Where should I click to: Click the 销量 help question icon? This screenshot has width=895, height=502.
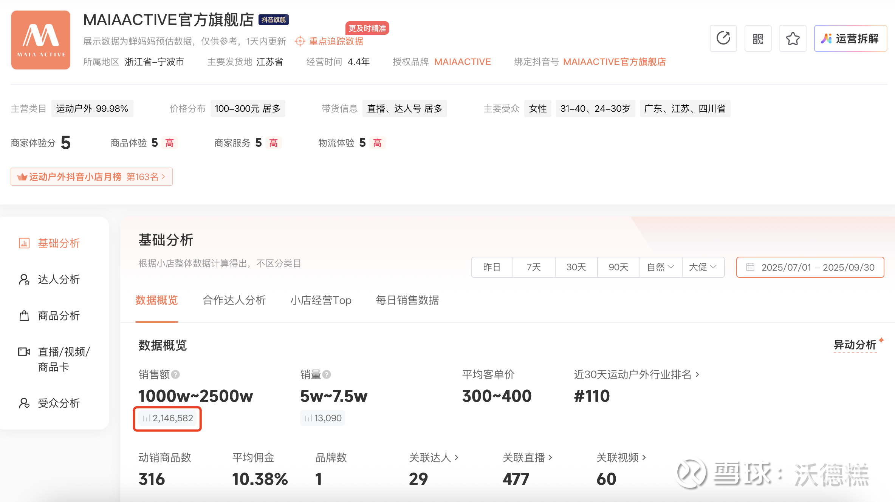(327, 374)
